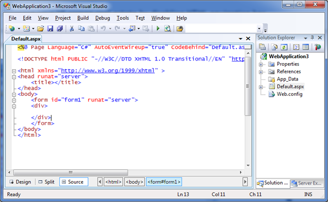Open the Project menu
The image size is (328, 202).
point(63,18)
